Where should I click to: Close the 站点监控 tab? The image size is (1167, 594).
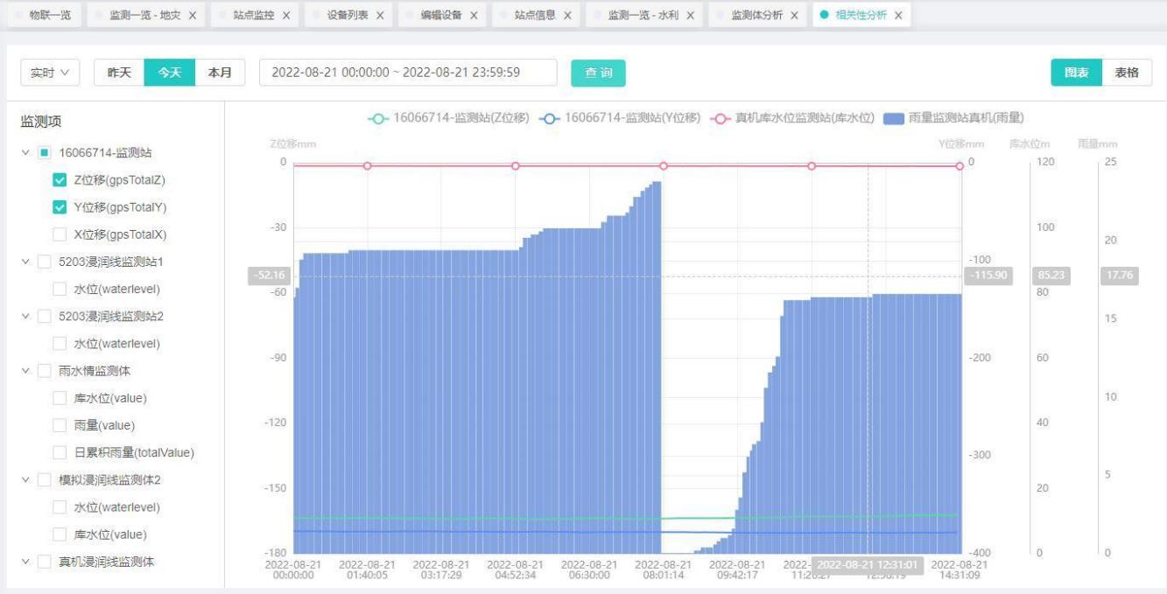click(286, 16)
